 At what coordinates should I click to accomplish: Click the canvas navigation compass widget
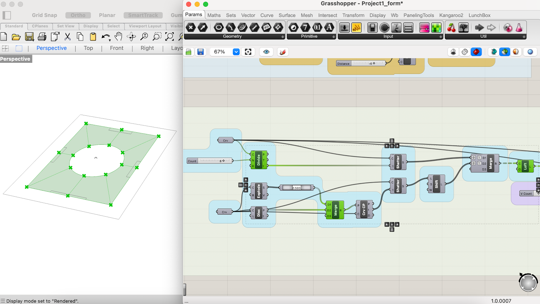(x=528, y=282)
